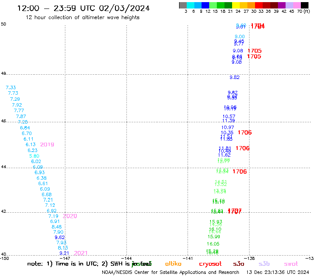Click the -147 longitude axis label

click(x=65, y=258)
